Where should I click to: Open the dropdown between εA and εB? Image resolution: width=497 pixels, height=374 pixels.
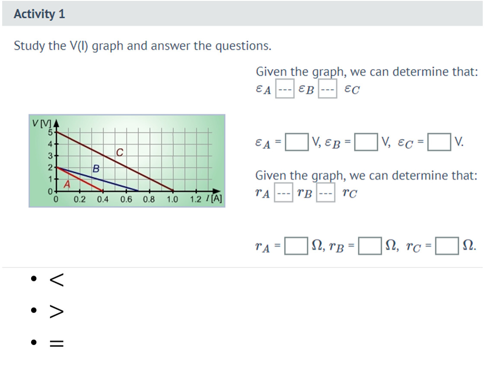point(285,89)
